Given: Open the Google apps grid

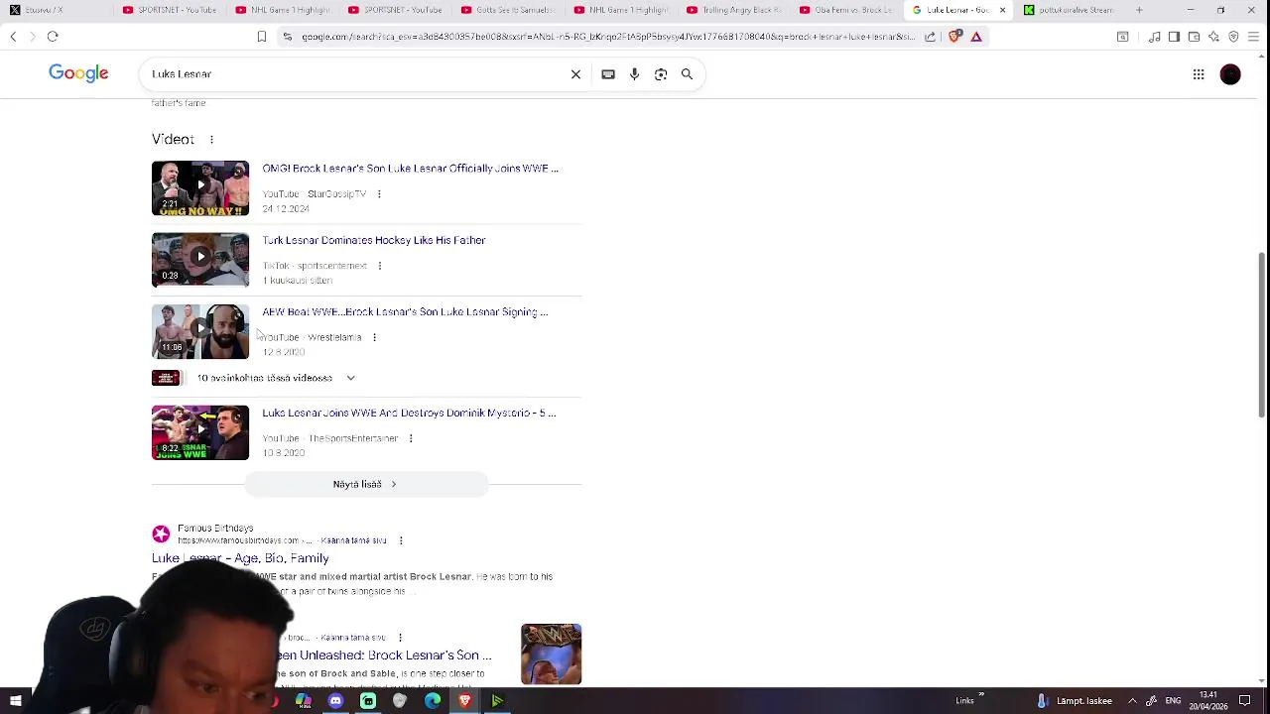Looking at the screenshot, I should [1199, 74].
